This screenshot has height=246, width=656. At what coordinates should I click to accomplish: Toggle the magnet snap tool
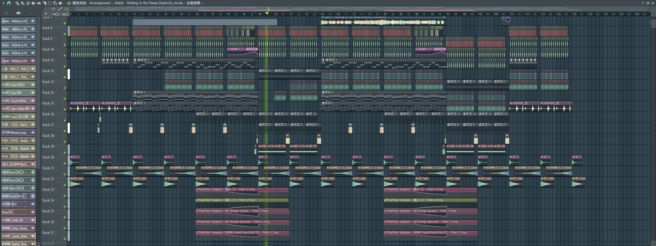pyautogui.click(x=9, y=3)
